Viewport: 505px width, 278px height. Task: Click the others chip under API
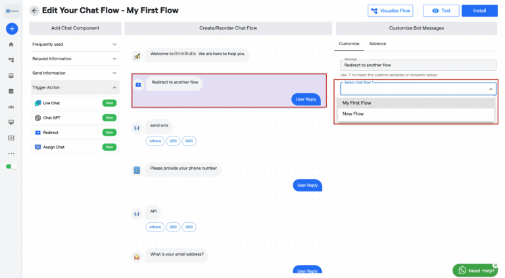tap(155, 227)
